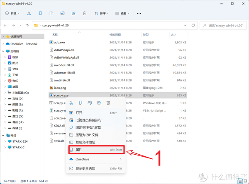Sort by the 名称 column header

pos(55,35)
